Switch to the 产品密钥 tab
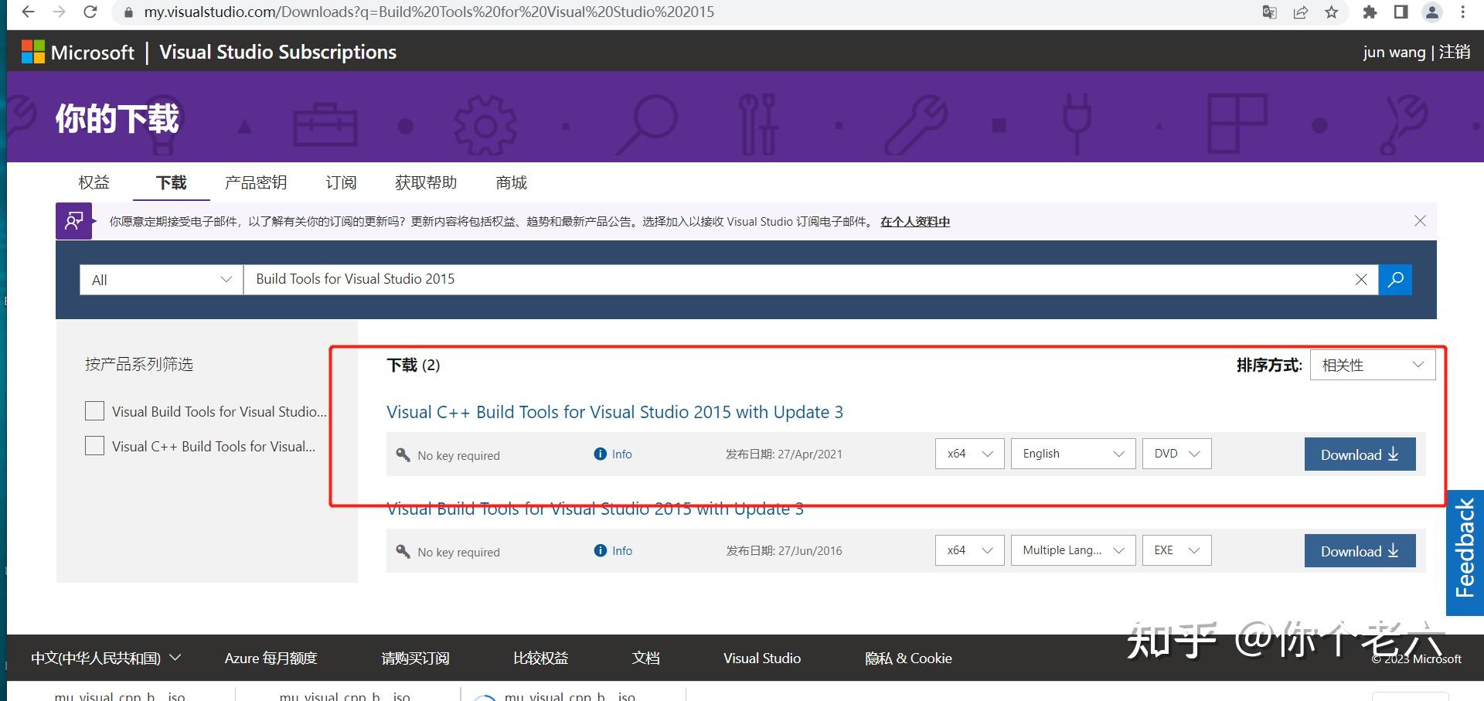 (256, 182)
